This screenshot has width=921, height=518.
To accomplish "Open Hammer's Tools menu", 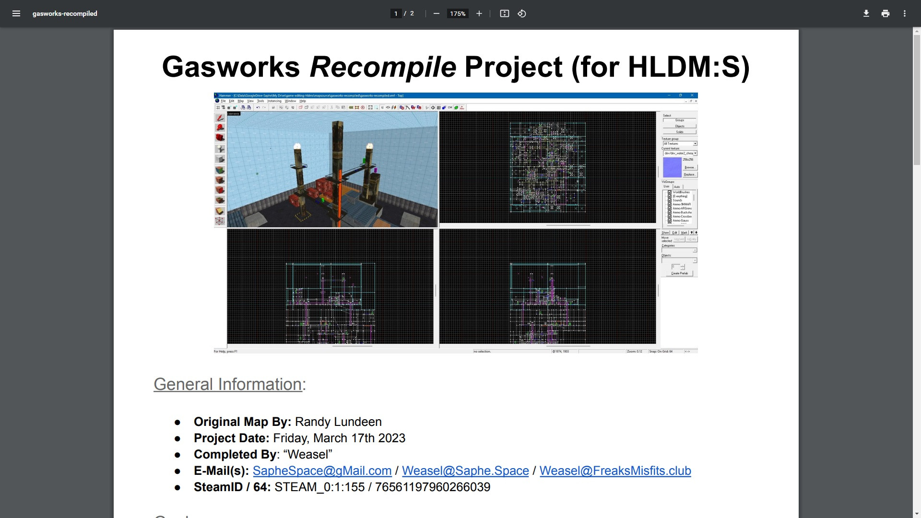I will point(260,101).
